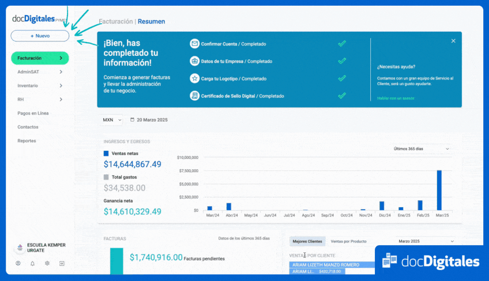Close the completed information banner
489x281 pixels.
point(453,41)
